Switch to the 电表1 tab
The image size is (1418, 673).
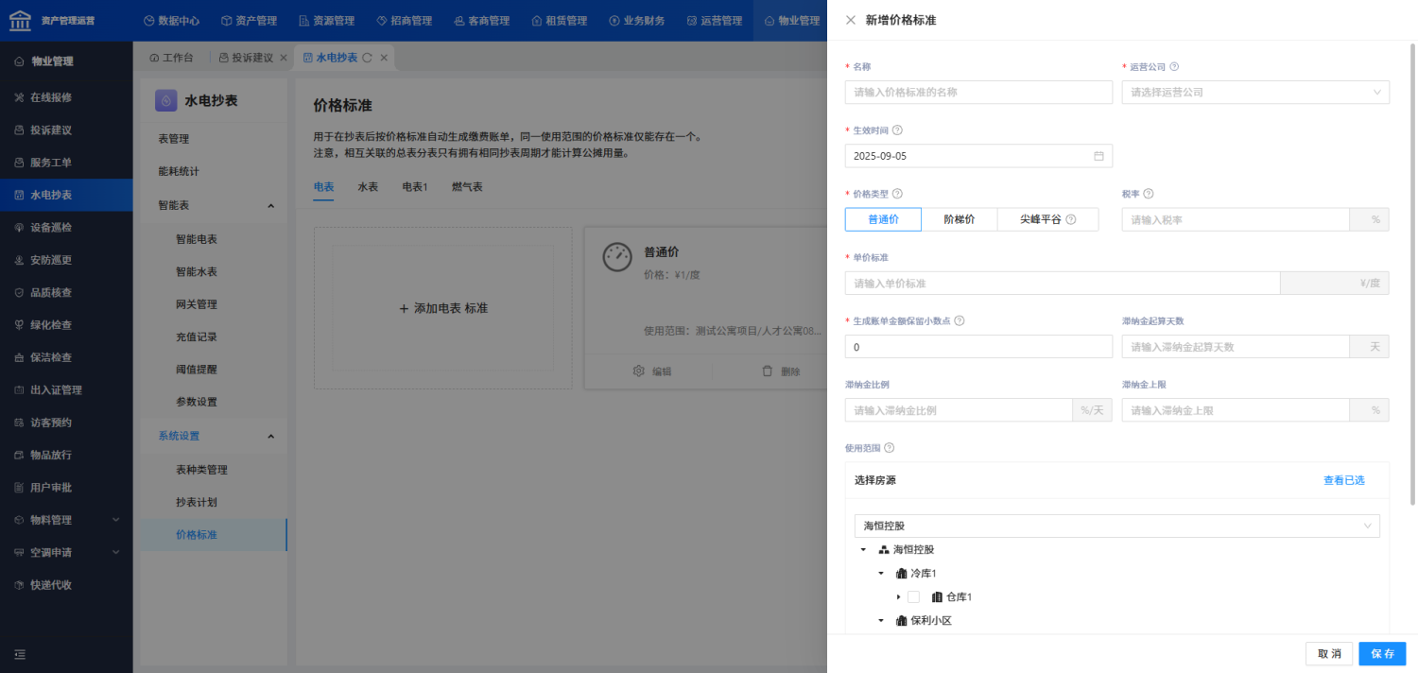(415, 187)
